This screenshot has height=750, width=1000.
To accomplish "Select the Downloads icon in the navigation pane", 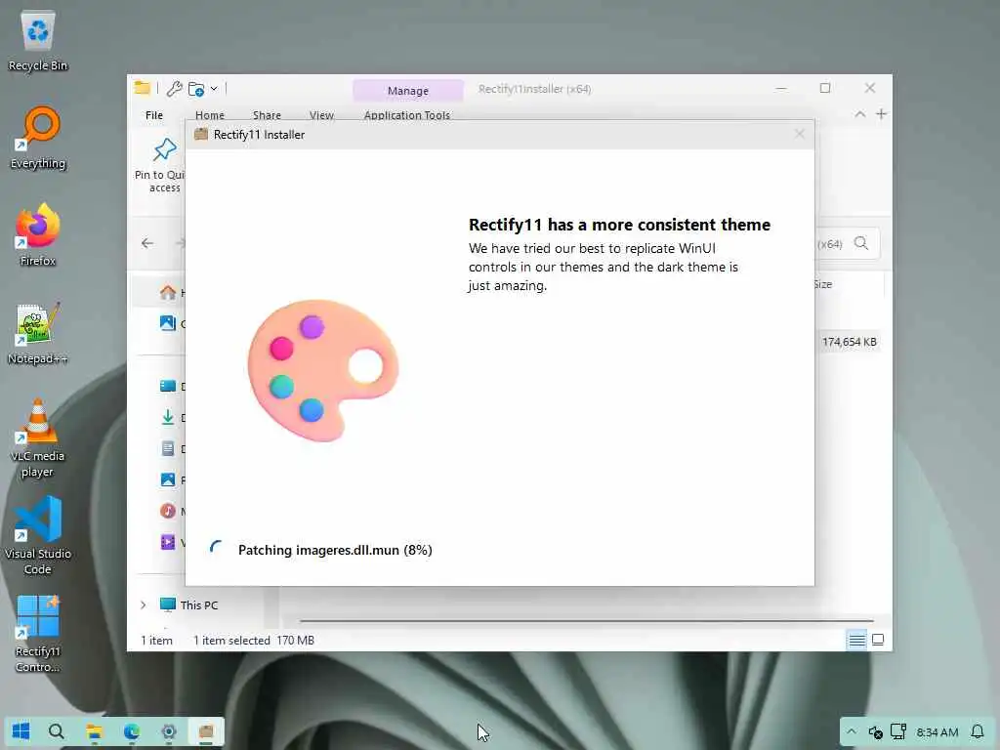I will (x=168, y=417).
